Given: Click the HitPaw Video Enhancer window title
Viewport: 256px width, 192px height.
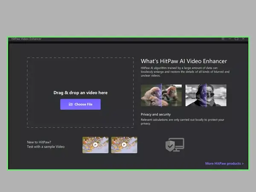Looking at the screenshot, I should 26,39.
